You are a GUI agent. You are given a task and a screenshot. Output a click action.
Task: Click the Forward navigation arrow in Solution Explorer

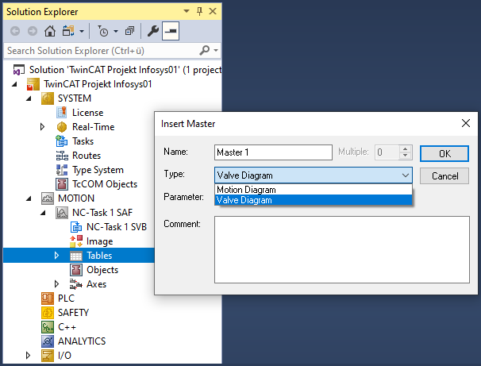tap(33, 31)
